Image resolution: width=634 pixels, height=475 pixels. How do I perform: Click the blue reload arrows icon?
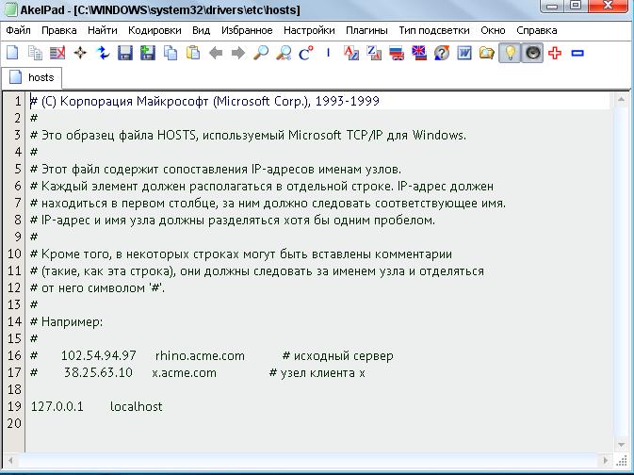[103, 53]
